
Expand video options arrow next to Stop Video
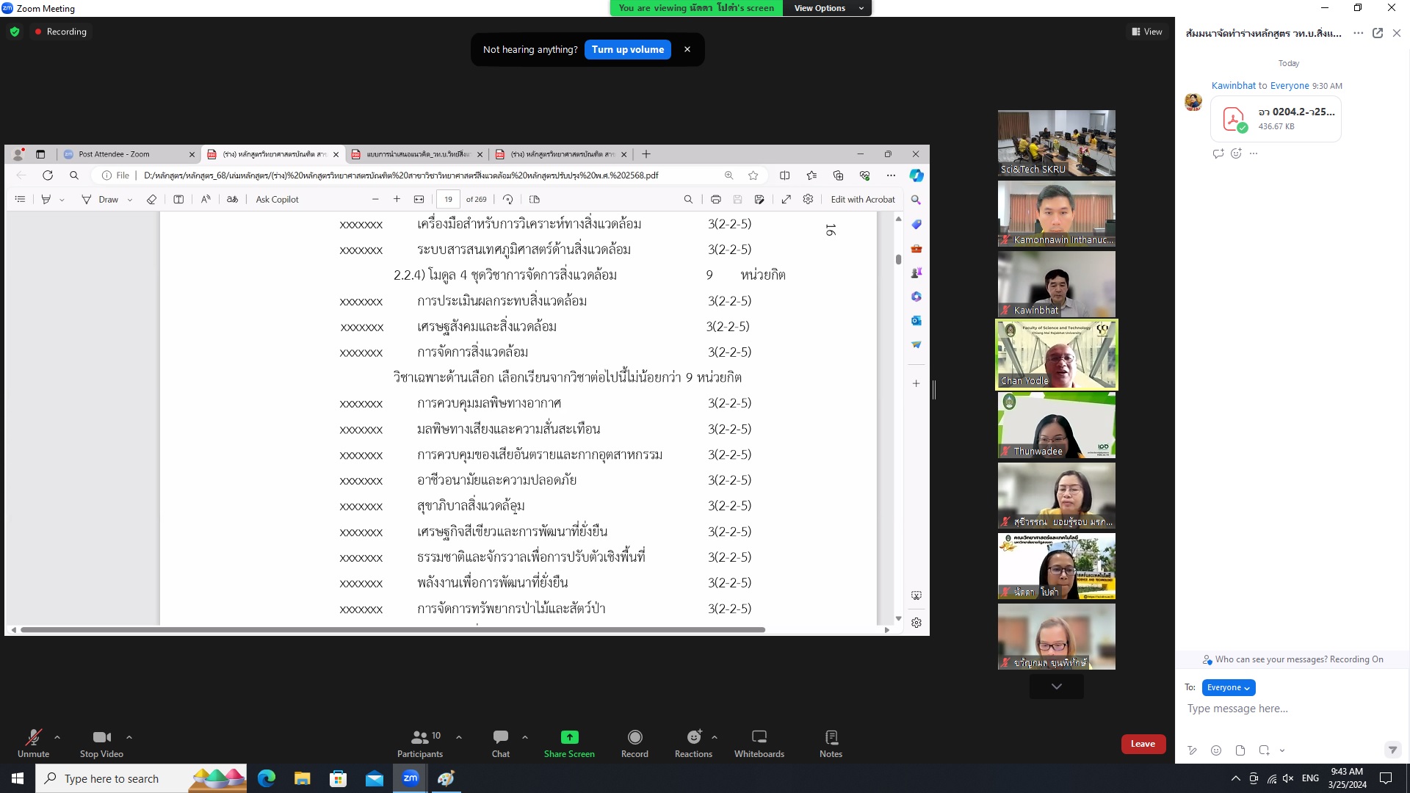pos(129,737)
